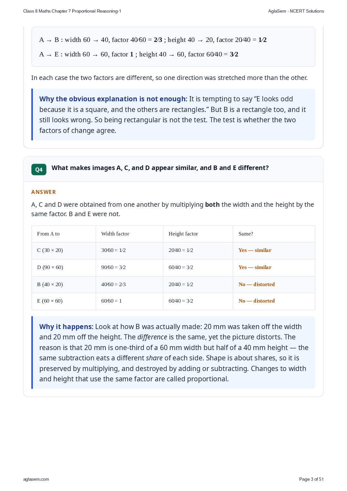Click the E (60 × 60) row label
The height and width of the screenshot is (491, 347).
tap(50, 301)
